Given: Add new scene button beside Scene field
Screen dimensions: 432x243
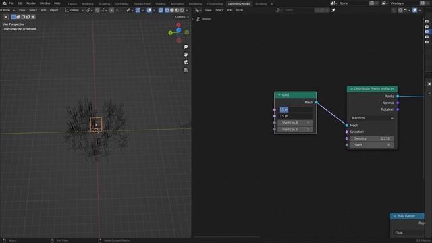Looking at the screenshot, I should pos(372,3).
